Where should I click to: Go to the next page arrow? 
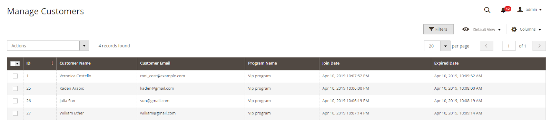(x=539, y=46)
